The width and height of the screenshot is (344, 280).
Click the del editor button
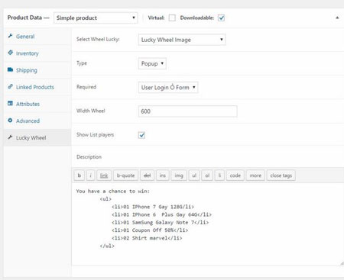coord(147,175)
